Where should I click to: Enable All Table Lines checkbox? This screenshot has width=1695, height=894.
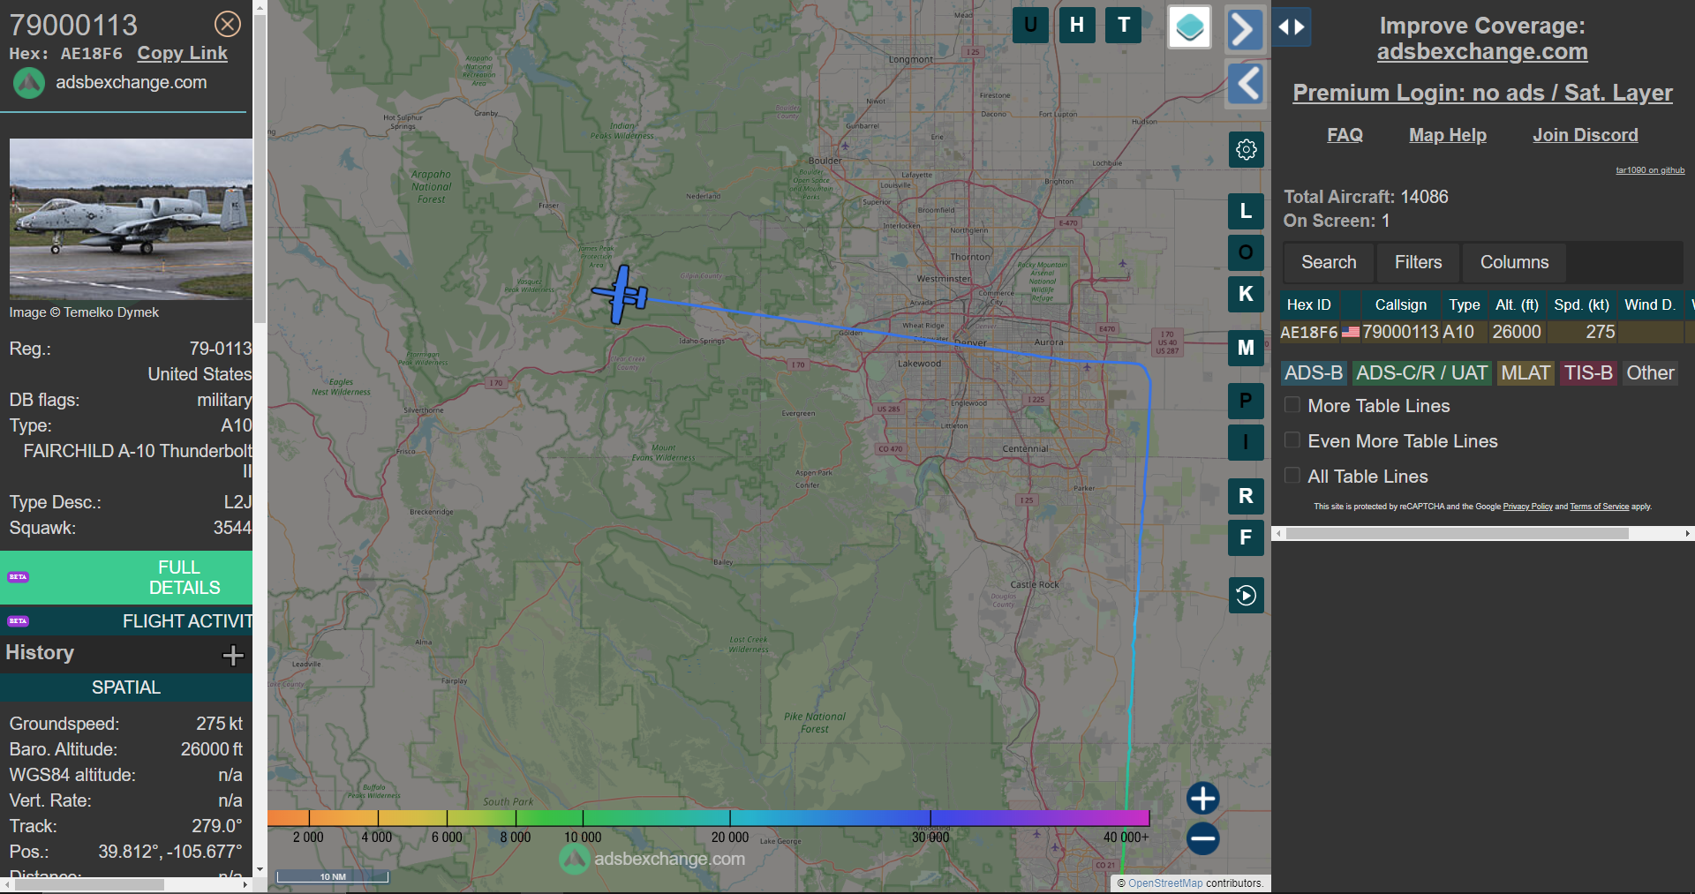point(1292,476)
